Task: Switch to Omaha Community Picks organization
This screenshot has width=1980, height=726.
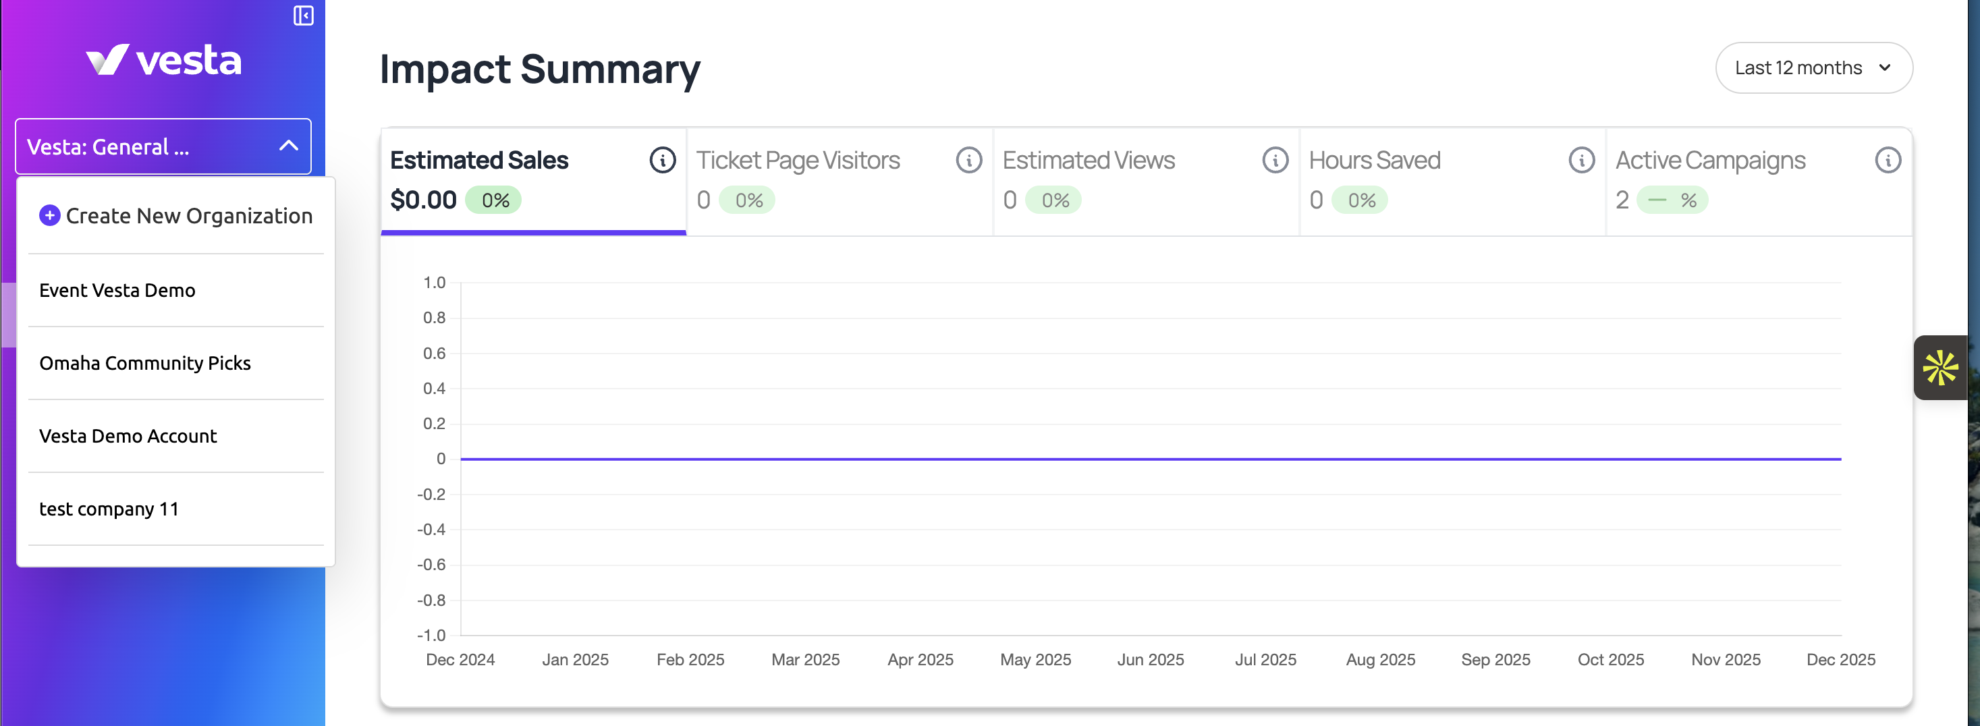Action: [x=176, y=362]
